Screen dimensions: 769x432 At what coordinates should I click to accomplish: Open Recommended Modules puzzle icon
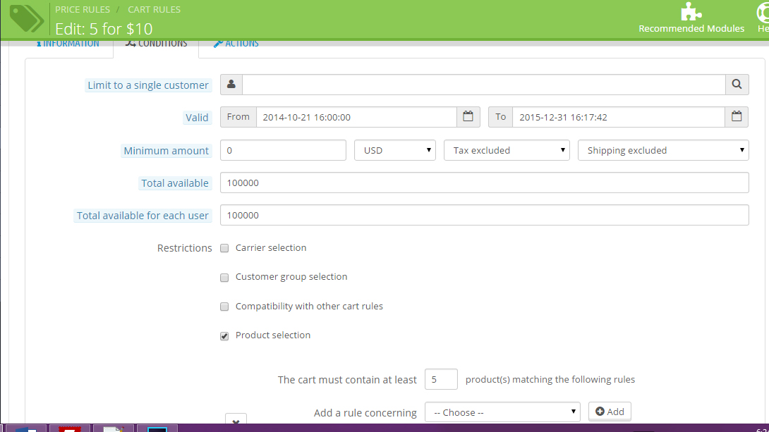click(691, 12)
